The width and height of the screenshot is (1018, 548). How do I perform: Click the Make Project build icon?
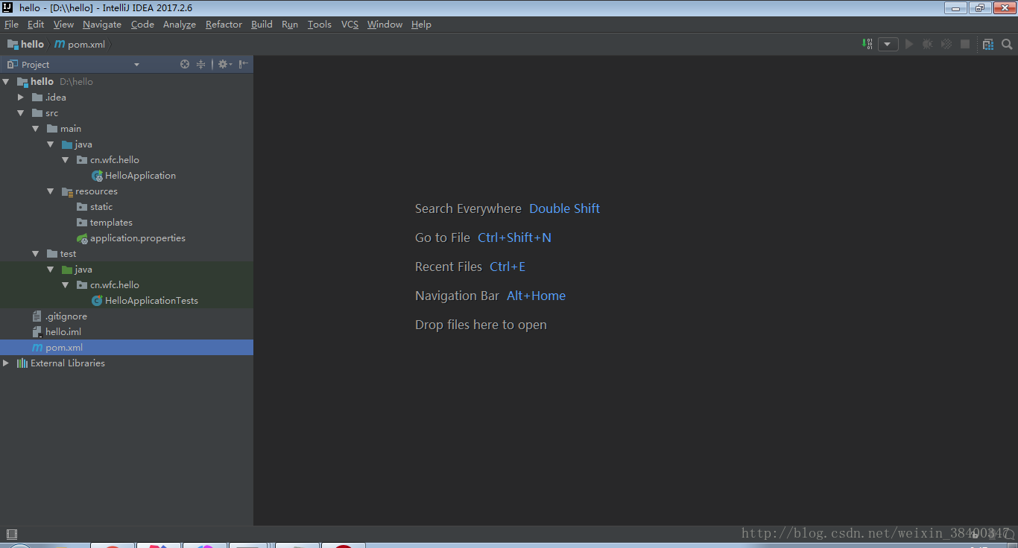click(x=867, y=44)
